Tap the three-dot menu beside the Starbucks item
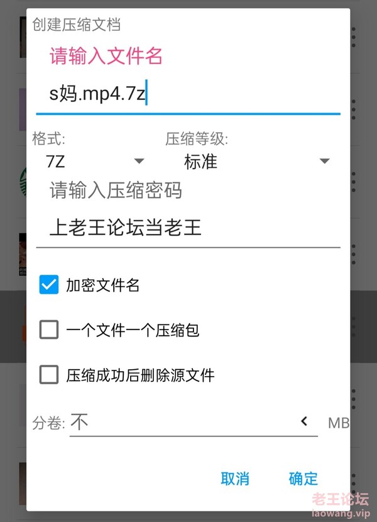This screenshot has width=377, height=522. [x=354, y=182]
